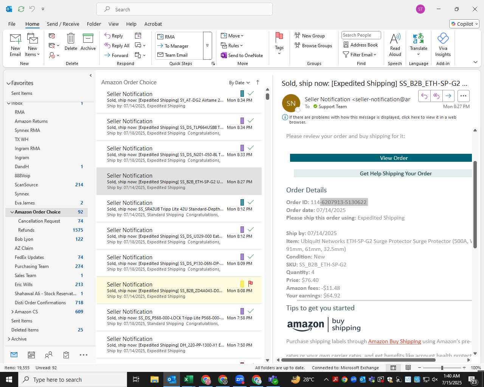Expand the Archive folder group
The image size is (484, 387).
point(9,339)
